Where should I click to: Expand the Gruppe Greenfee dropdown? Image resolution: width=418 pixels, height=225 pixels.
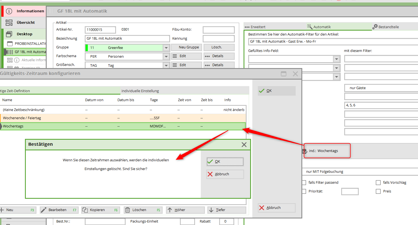(x=166, y=48)
